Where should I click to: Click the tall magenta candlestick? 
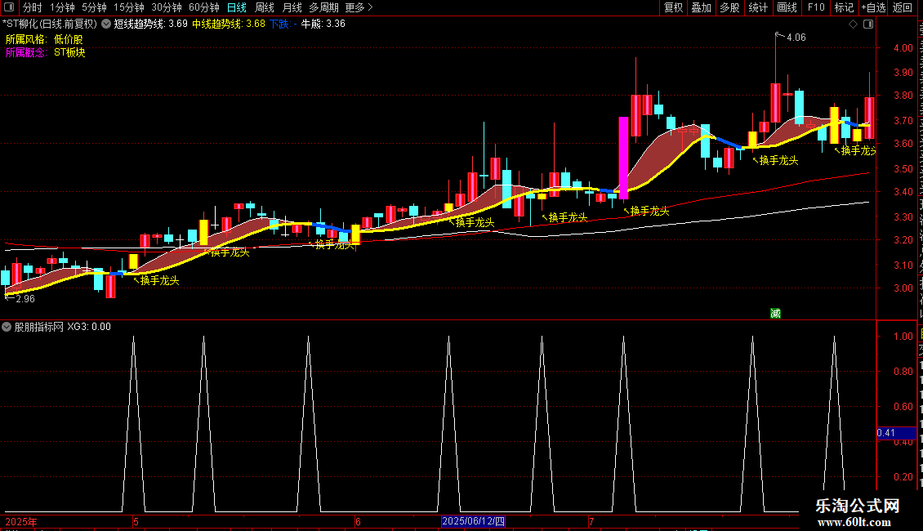(623, 158)
